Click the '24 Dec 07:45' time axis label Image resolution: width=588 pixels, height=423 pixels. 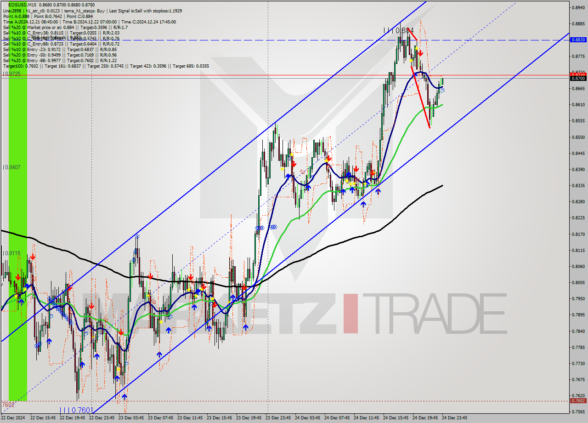(x=337, y=418)
